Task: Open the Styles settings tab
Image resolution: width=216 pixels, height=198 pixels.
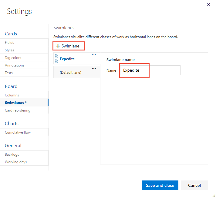Action: [x=24, y=50]
